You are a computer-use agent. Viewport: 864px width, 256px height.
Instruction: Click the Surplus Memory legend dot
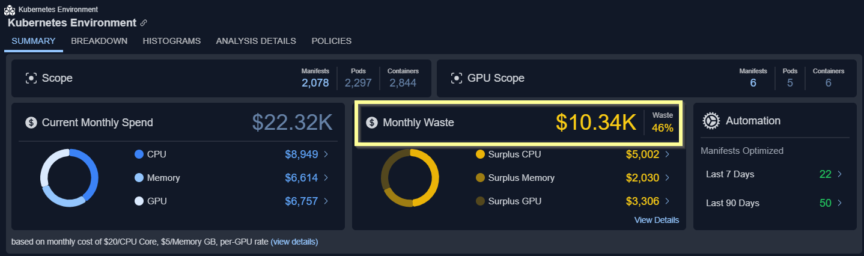pos(480,178)
